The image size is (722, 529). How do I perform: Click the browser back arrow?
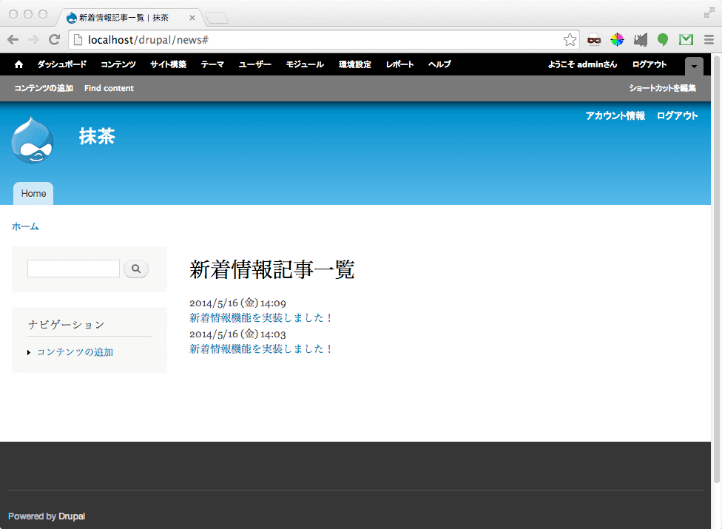click(x=13, y=40)
